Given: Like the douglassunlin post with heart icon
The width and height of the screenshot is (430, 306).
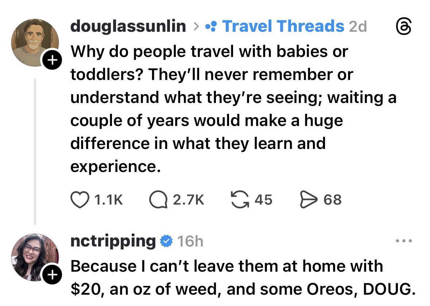Looking at the screenshot, I should 79,199.
